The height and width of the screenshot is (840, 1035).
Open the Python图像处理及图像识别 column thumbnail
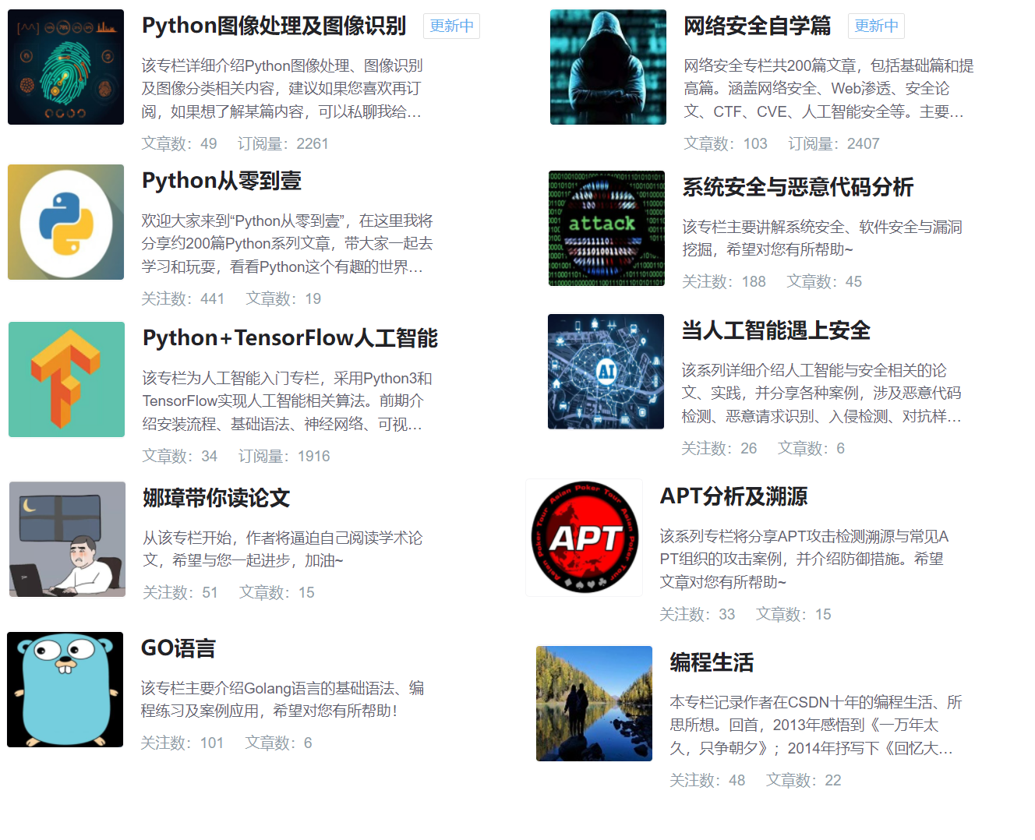[65, 66]
